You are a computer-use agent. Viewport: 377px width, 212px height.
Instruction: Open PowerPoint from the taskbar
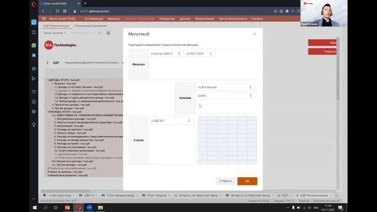67,208
